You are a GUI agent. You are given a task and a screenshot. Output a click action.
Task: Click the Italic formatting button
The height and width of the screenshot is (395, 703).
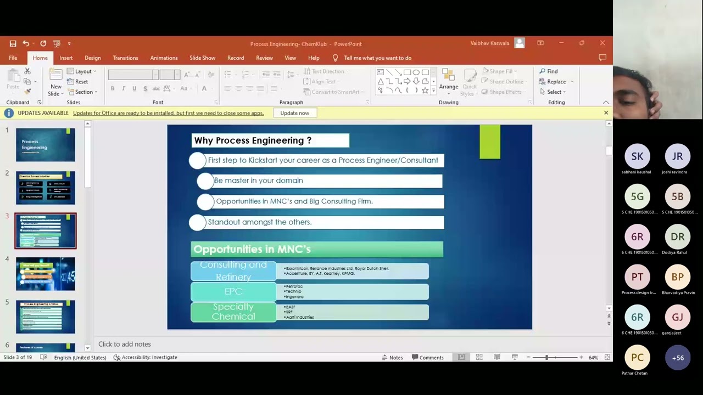coord(123,88)
